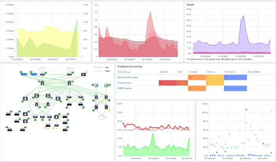Sort by Host group column header
Image resolution: width=276 pixels, height=162 pixels.
[x=125, y=72]
